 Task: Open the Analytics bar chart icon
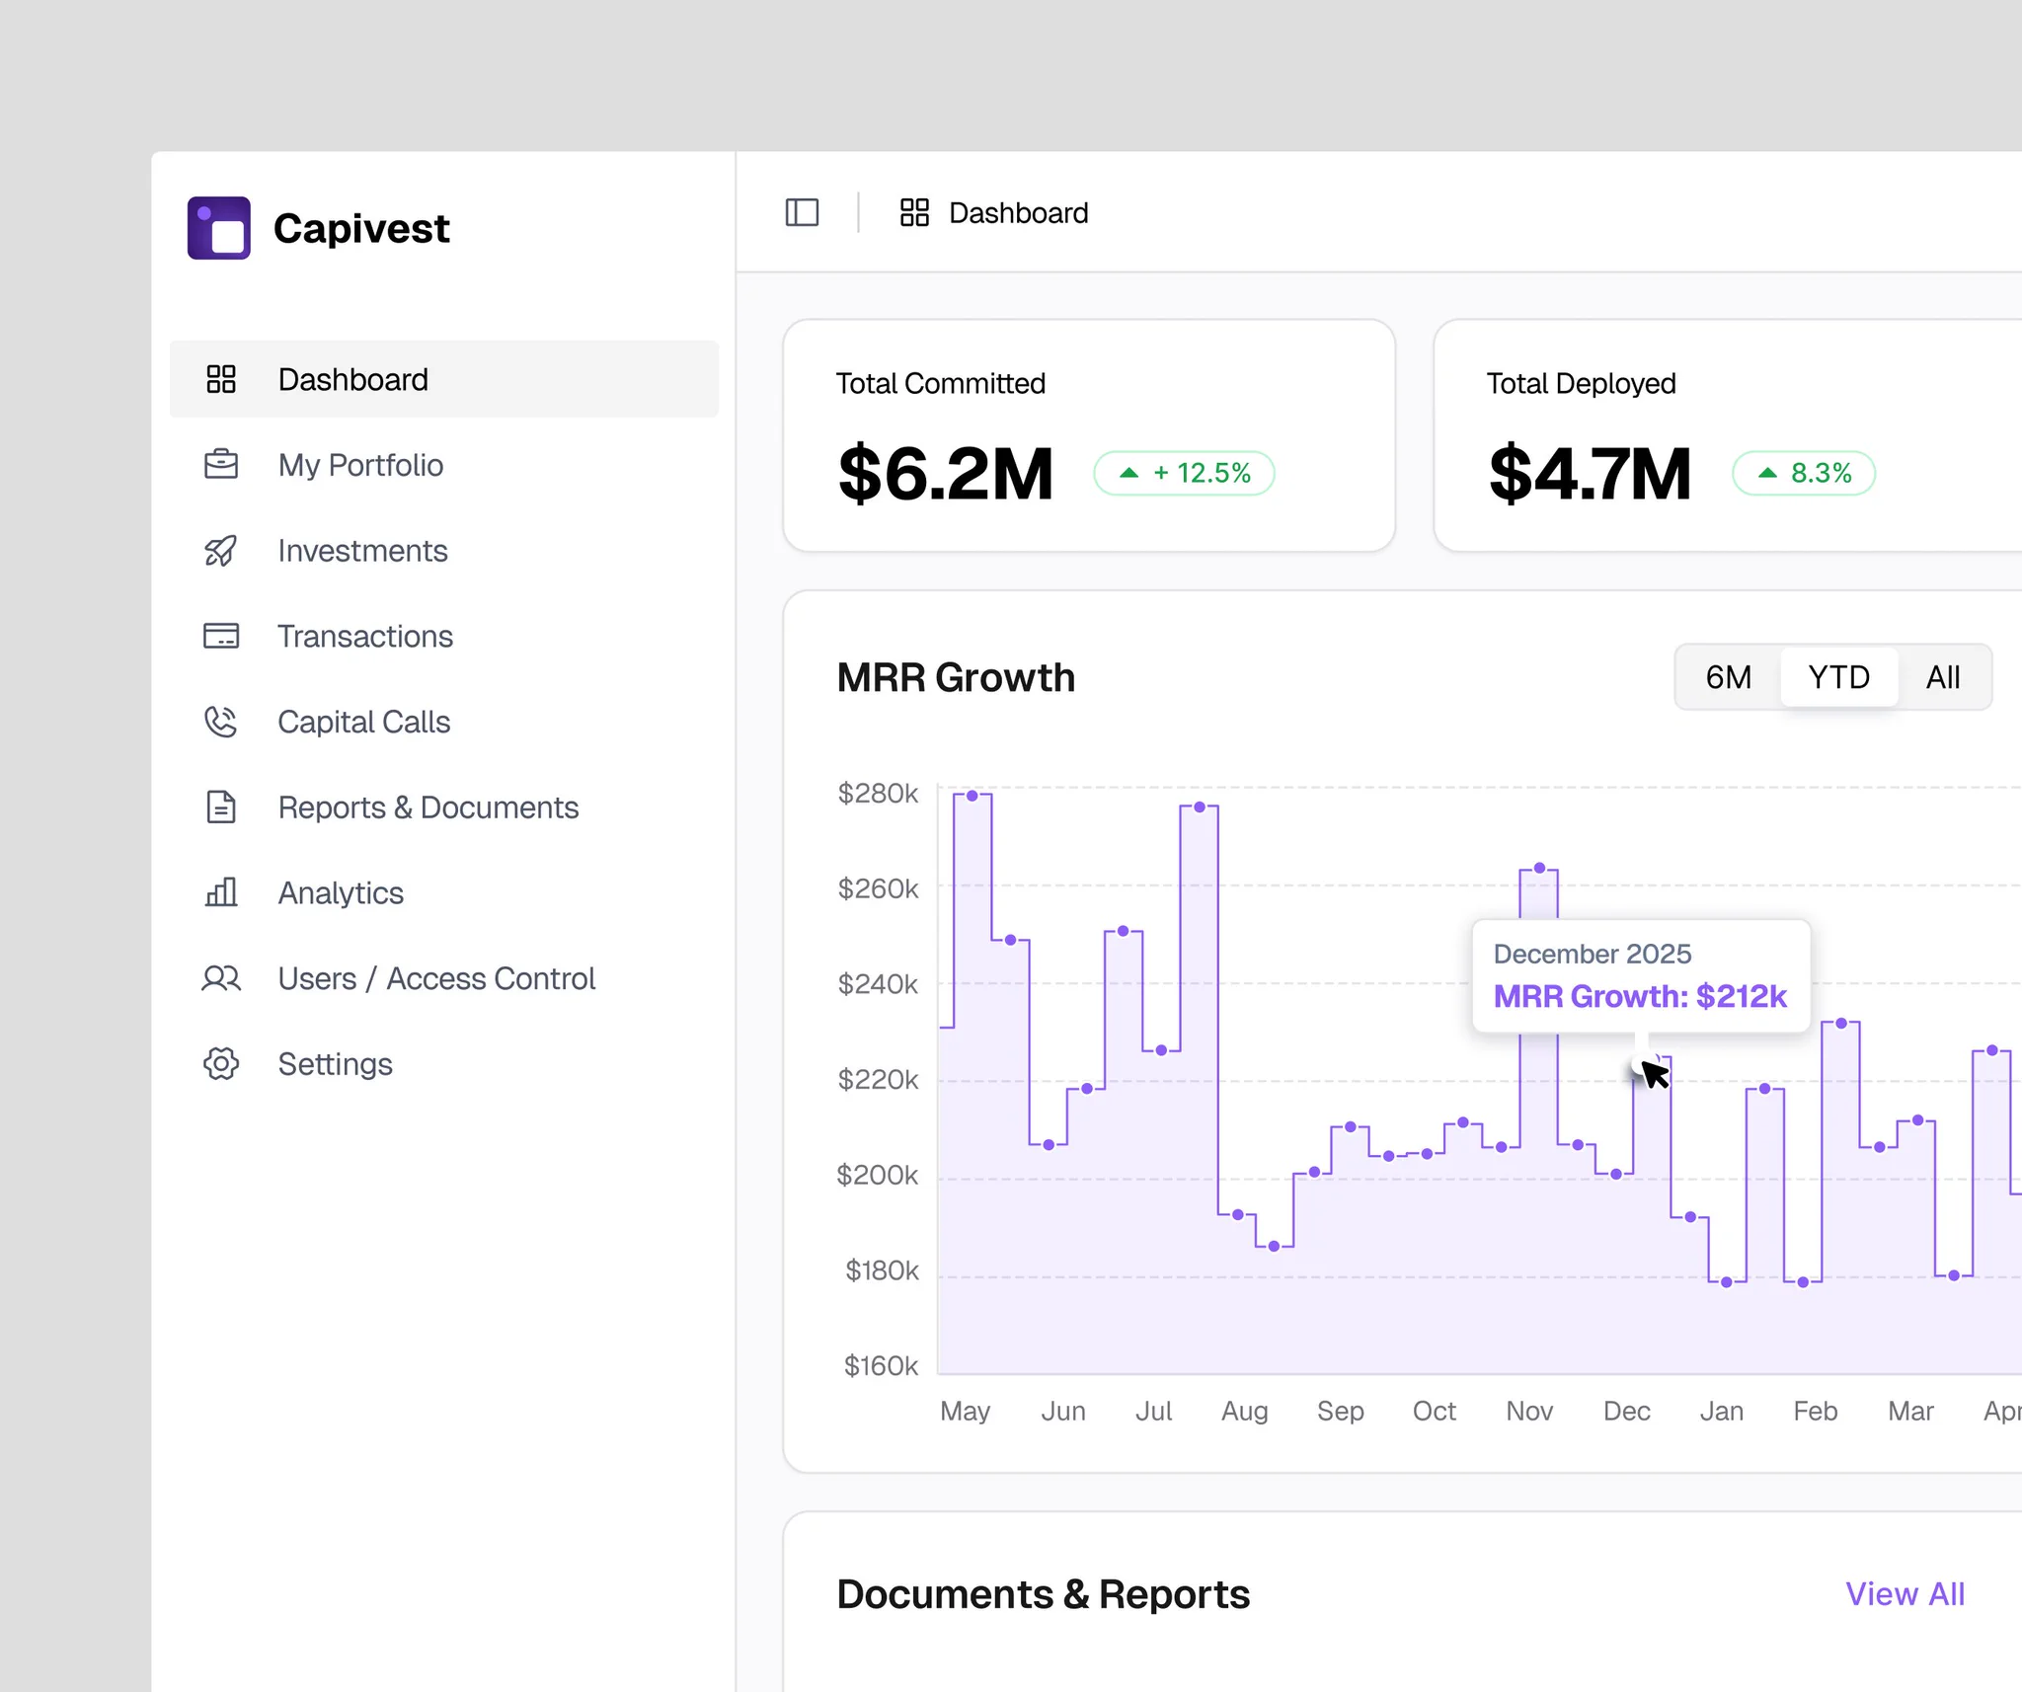(221, 892)
